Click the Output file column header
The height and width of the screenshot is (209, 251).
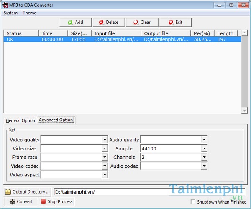click(x=166, y=33)
